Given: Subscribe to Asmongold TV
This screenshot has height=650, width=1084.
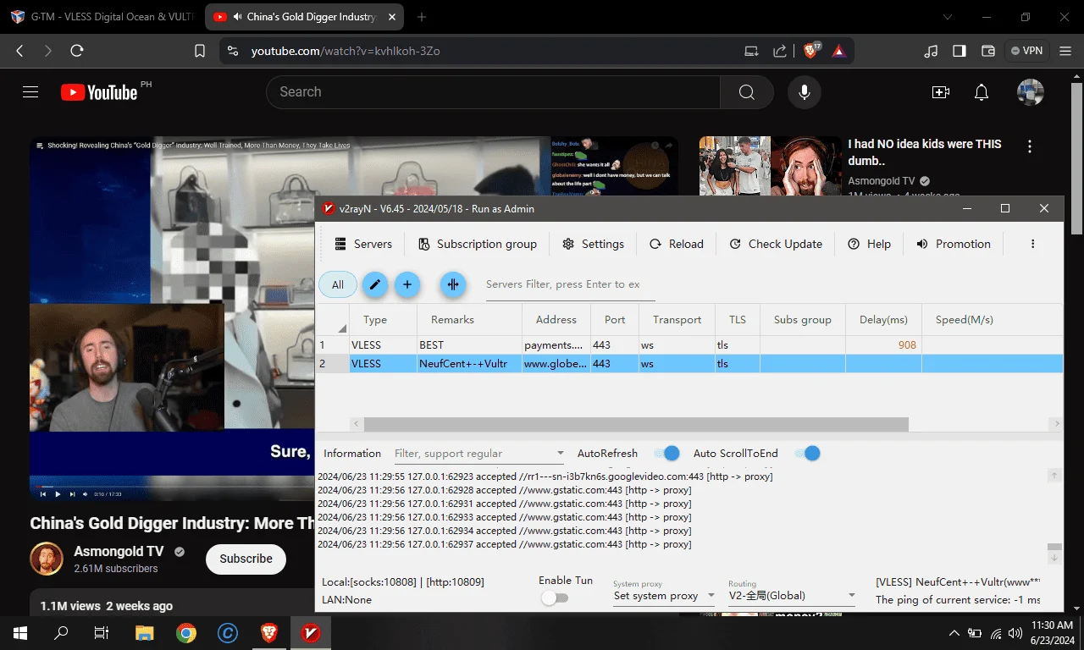Looking at the screenshot, I should pyautogui.click(x=246, y=559).
